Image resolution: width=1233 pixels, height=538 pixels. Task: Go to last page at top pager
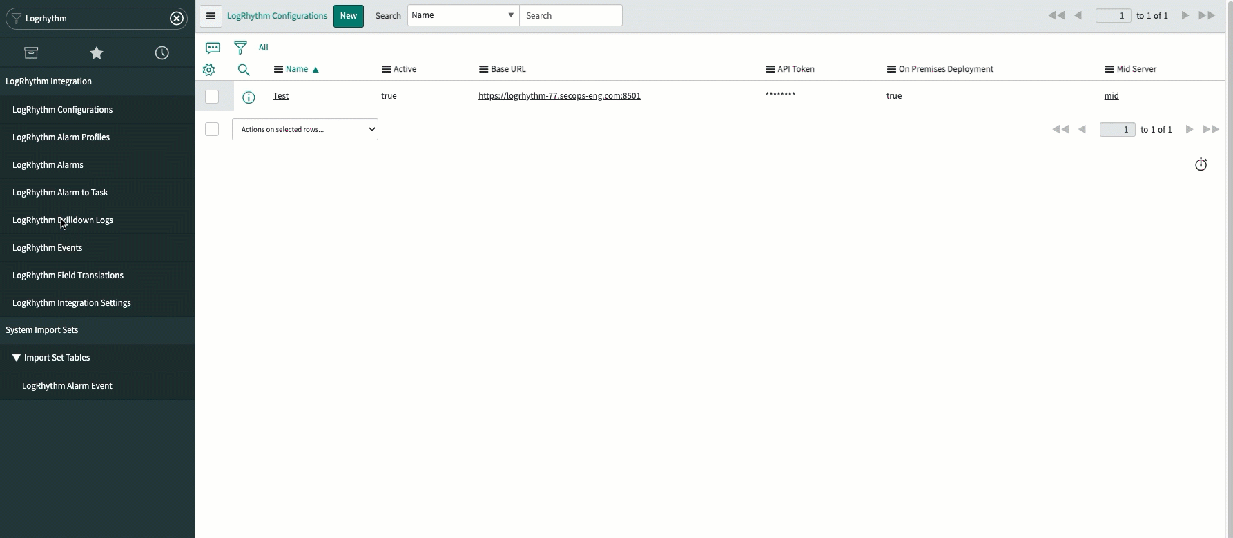pyautogui.click(x=1207, y=15)
